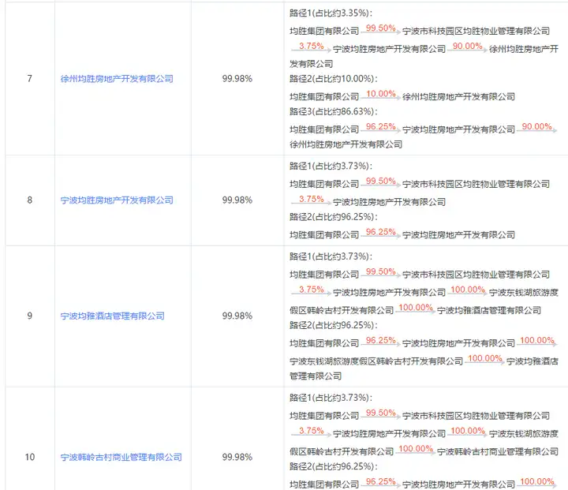Viewport: 568px width, 490px height.
Task: Click 99.98% value in row 8
Action: [237, 200]
